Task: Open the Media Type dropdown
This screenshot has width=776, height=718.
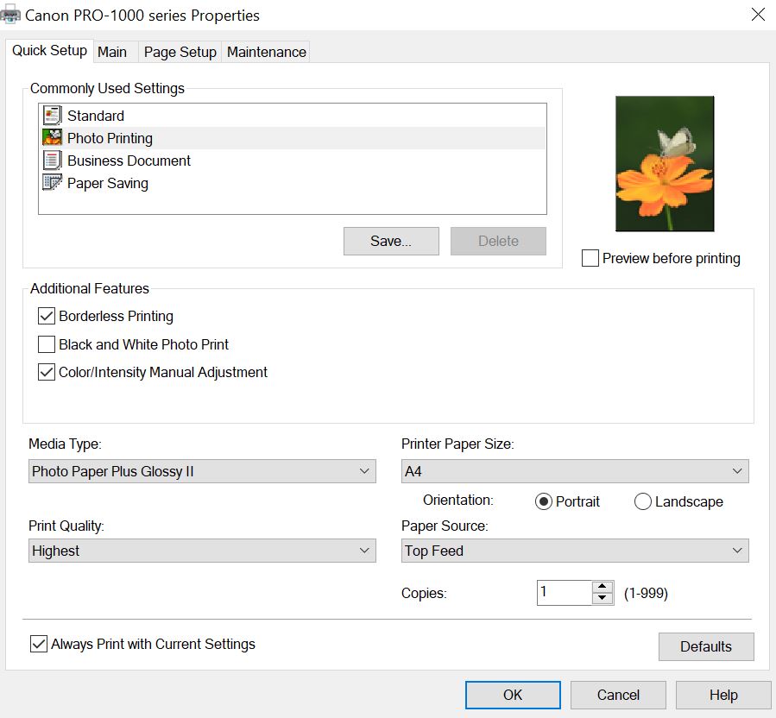Action: [x=202, y=472]
